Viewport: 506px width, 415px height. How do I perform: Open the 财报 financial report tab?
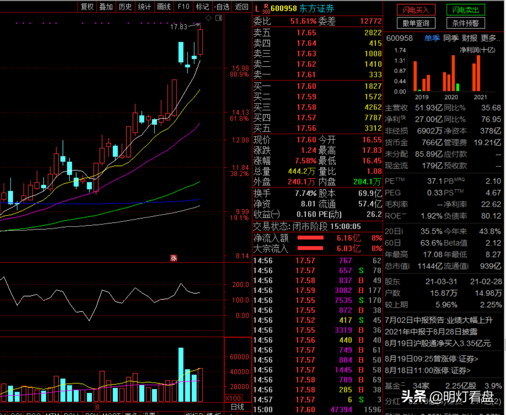tap(469, 38)
